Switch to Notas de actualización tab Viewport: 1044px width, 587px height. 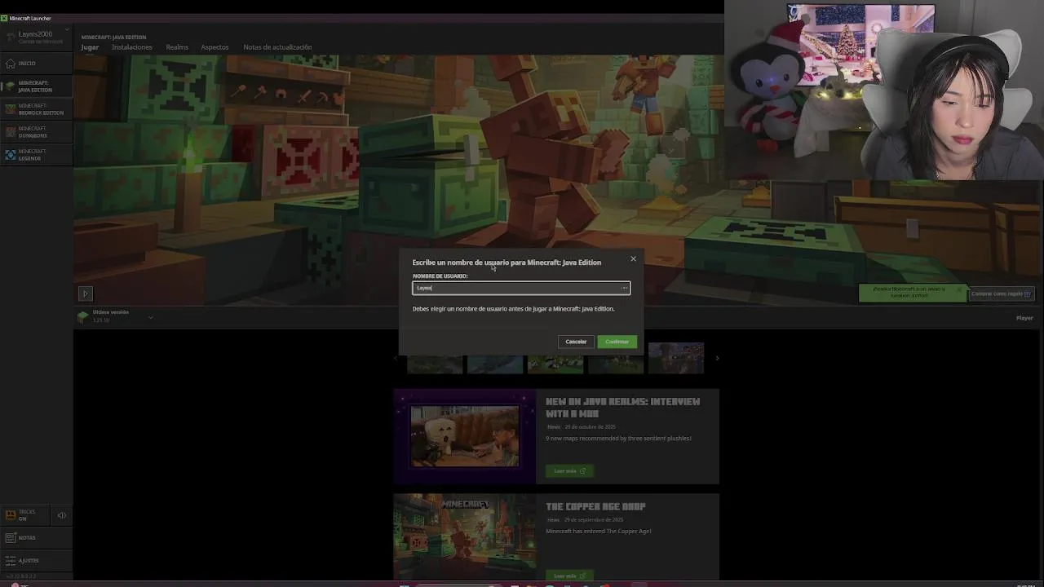(277, 47)
